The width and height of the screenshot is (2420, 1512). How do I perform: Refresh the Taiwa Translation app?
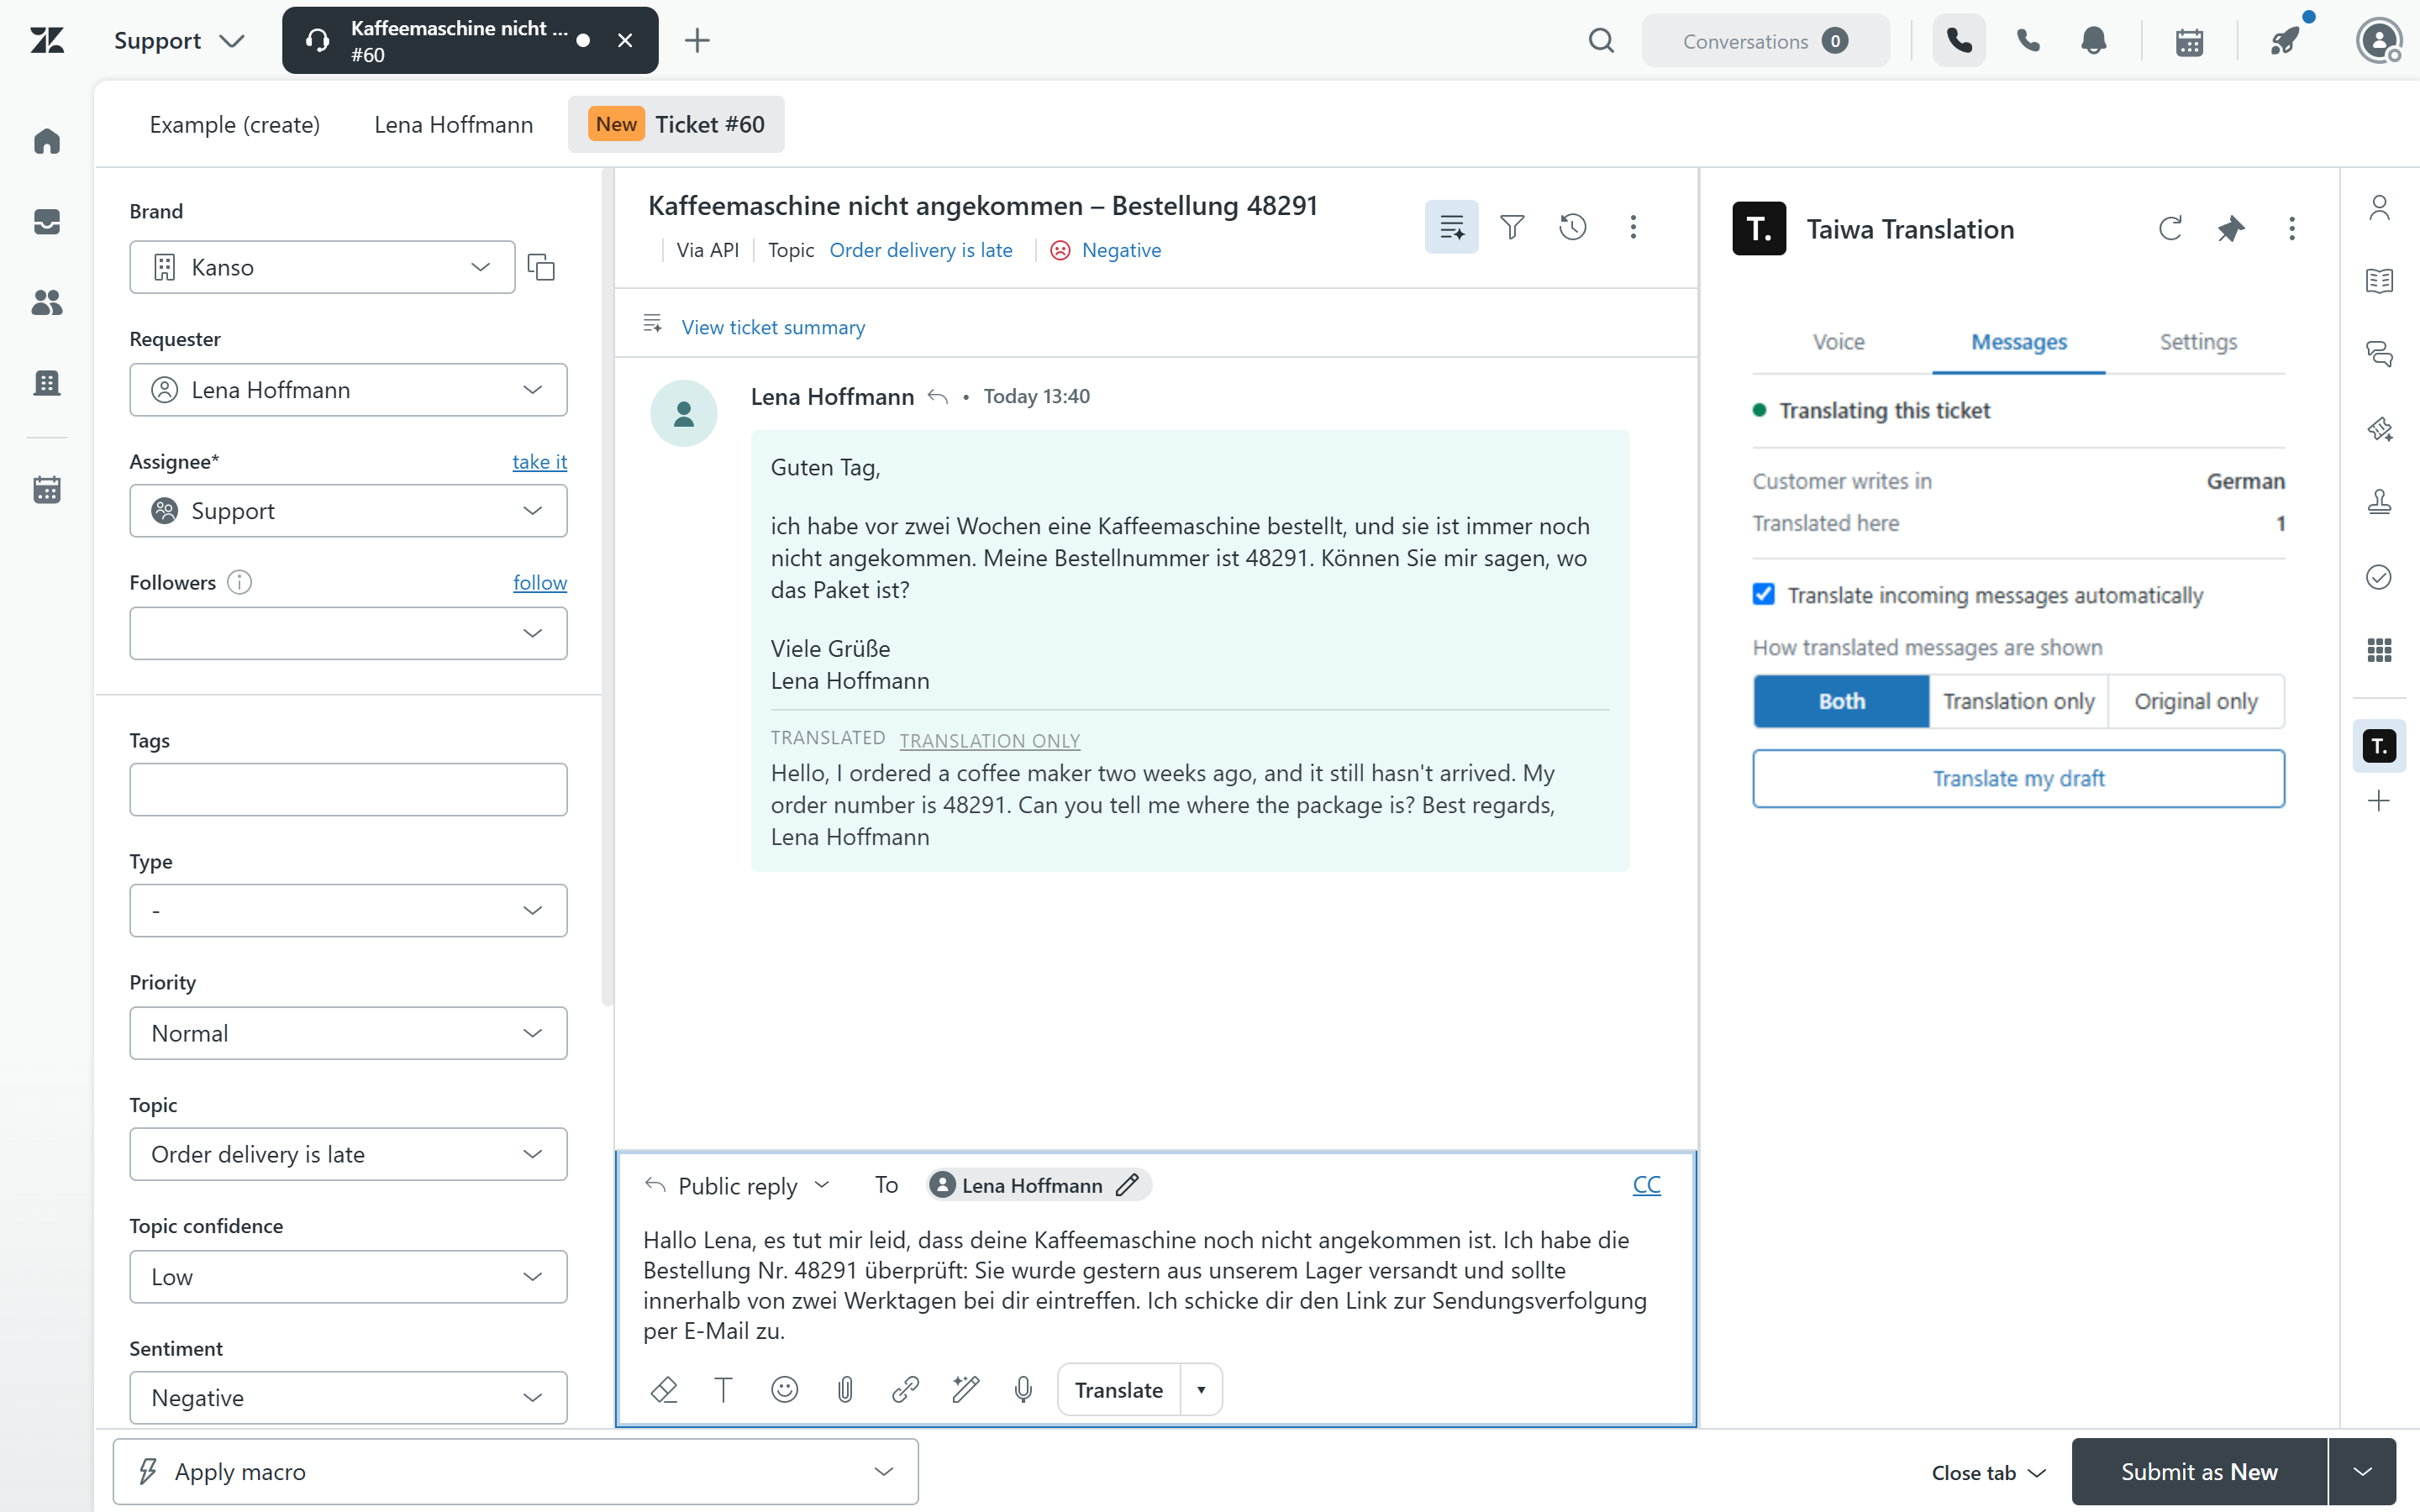coord(2170,229)
